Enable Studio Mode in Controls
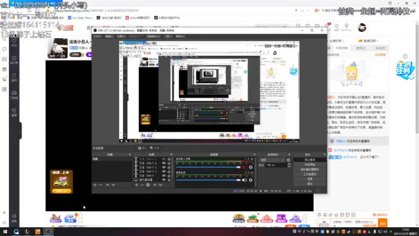419x236 pixels. (x=310, y=174)
